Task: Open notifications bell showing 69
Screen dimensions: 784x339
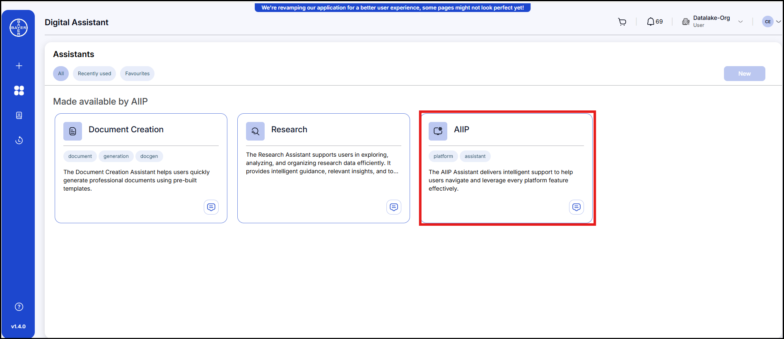Action: coord(655,21)
